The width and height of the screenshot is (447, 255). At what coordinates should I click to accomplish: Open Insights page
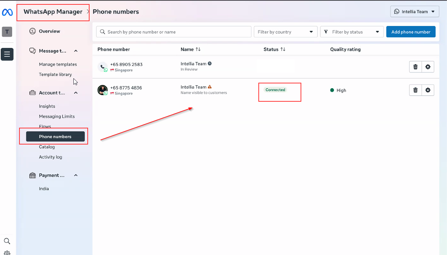tap(47, 106)
